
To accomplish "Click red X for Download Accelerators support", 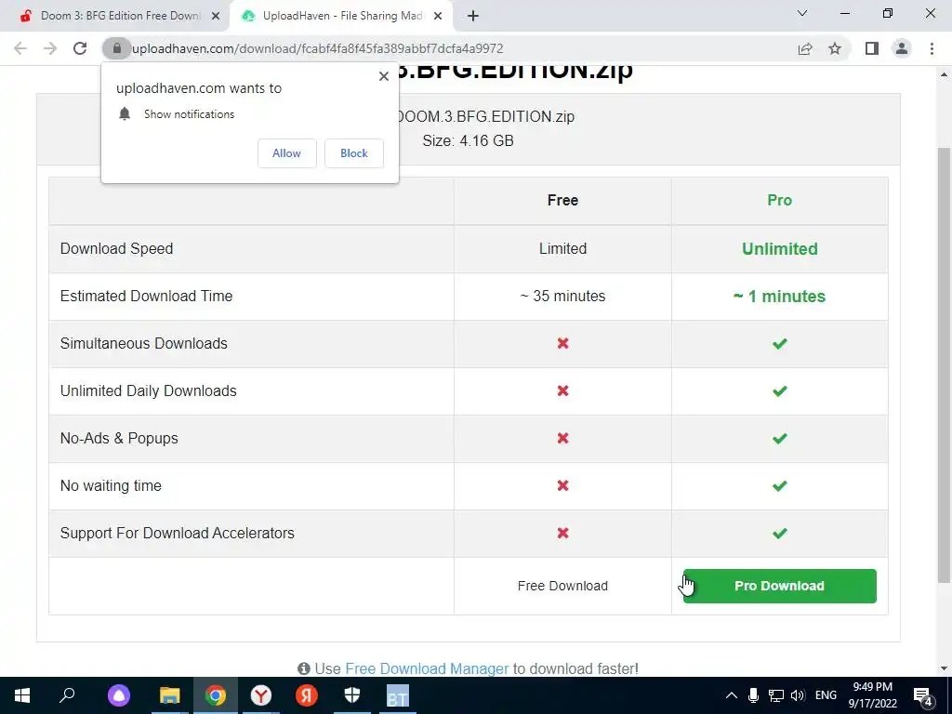I will [x=562, y=533].
